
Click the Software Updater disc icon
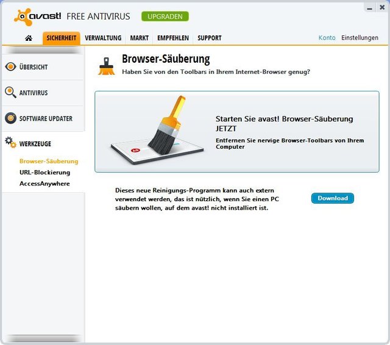click(10, 118)
